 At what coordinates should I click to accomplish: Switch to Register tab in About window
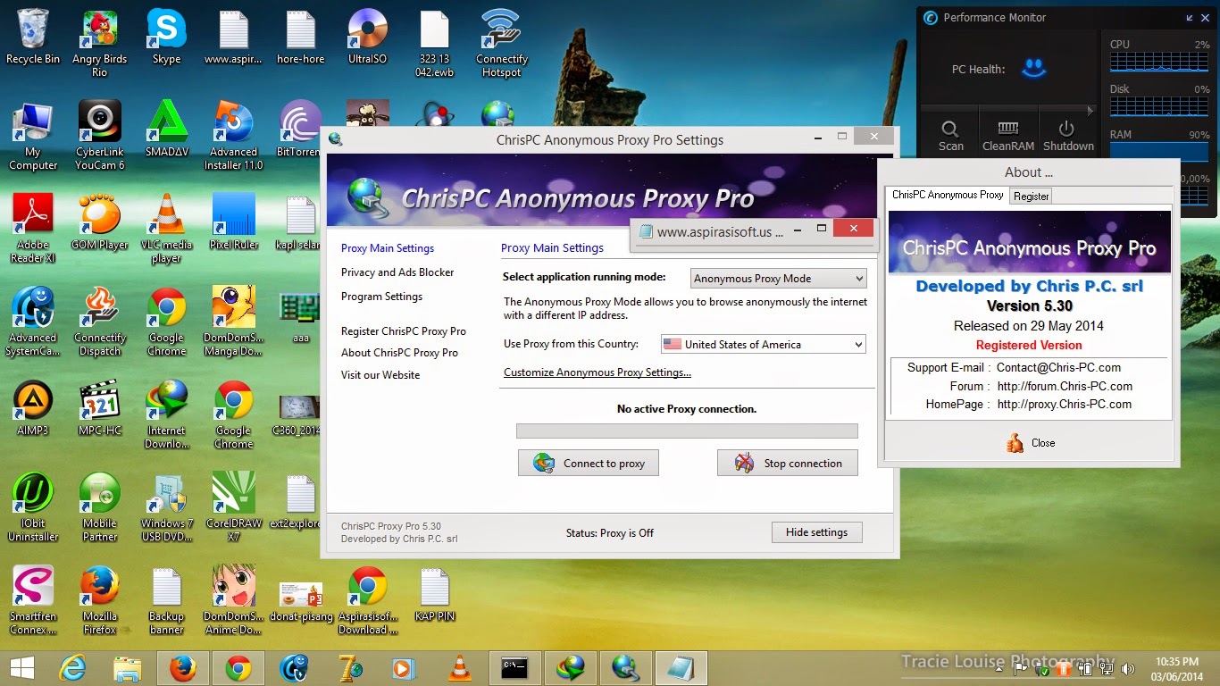tap(1031, 197)
